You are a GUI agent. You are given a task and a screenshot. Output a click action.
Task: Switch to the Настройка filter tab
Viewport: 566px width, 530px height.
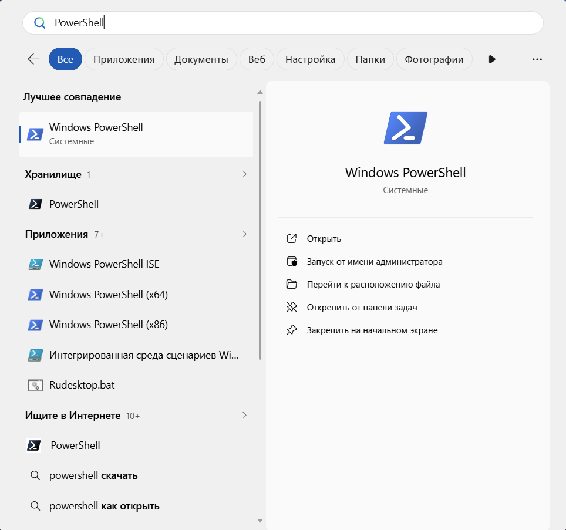(x=310, y=59)
